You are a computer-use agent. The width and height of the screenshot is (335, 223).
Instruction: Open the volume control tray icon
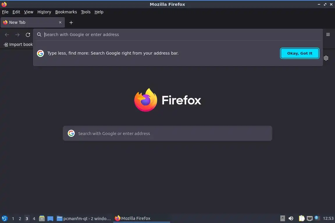pos(291,218)
